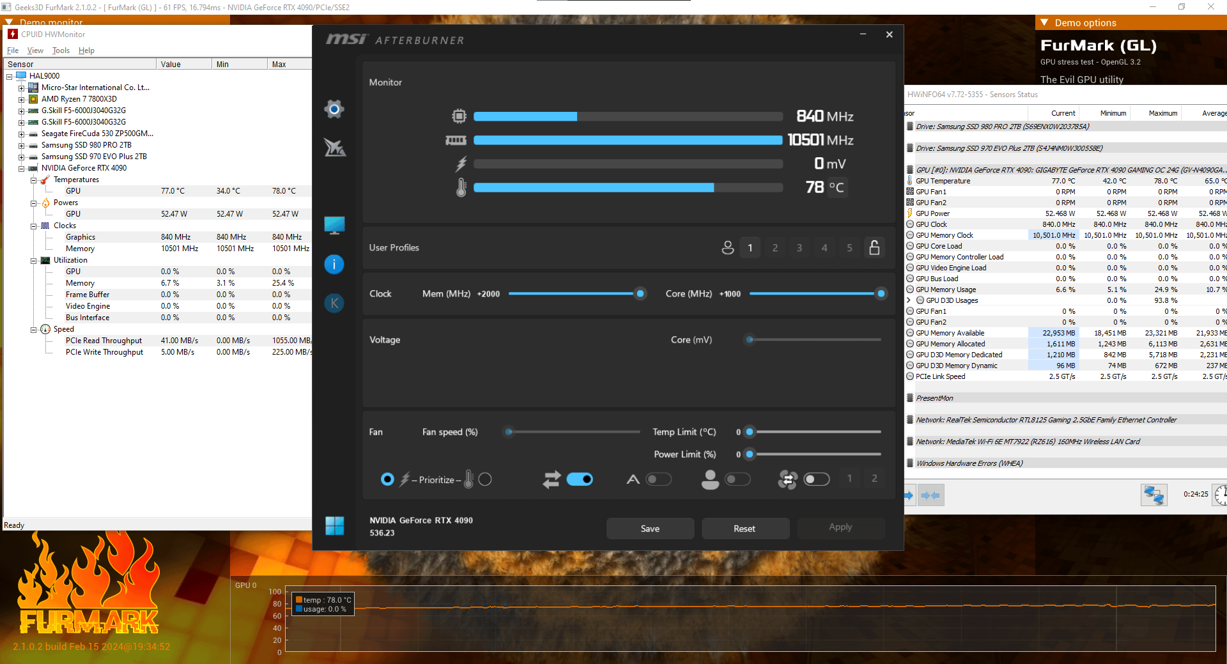Collapse the Clocks group in HWMonitor
The image size is (1227, 664).
tap(33, 226)
